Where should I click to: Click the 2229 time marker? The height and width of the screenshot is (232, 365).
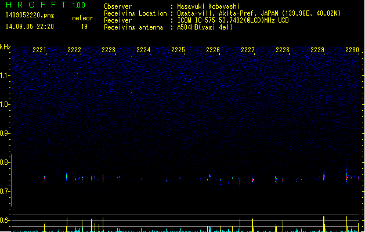point(317,50)
